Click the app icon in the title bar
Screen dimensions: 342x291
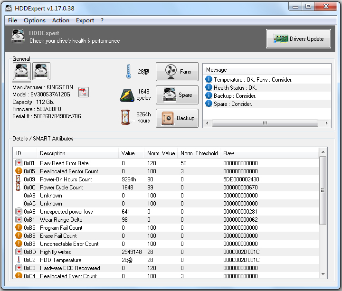click(9, 8)
